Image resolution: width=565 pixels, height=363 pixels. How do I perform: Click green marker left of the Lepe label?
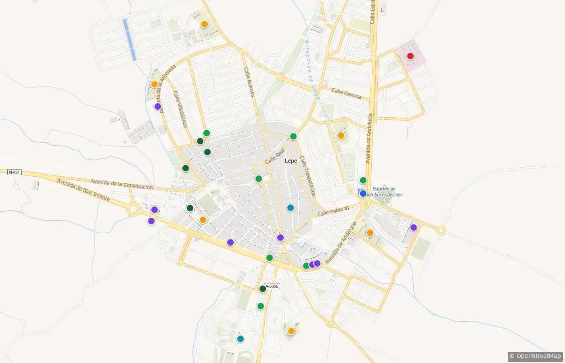pos(259,179)
